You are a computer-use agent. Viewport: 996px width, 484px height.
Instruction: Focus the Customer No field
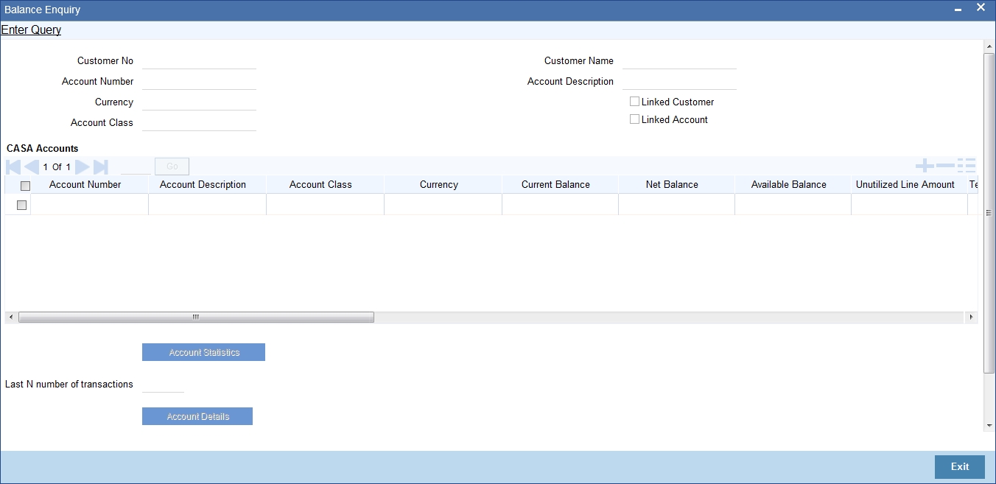click(x=199, y=61)
